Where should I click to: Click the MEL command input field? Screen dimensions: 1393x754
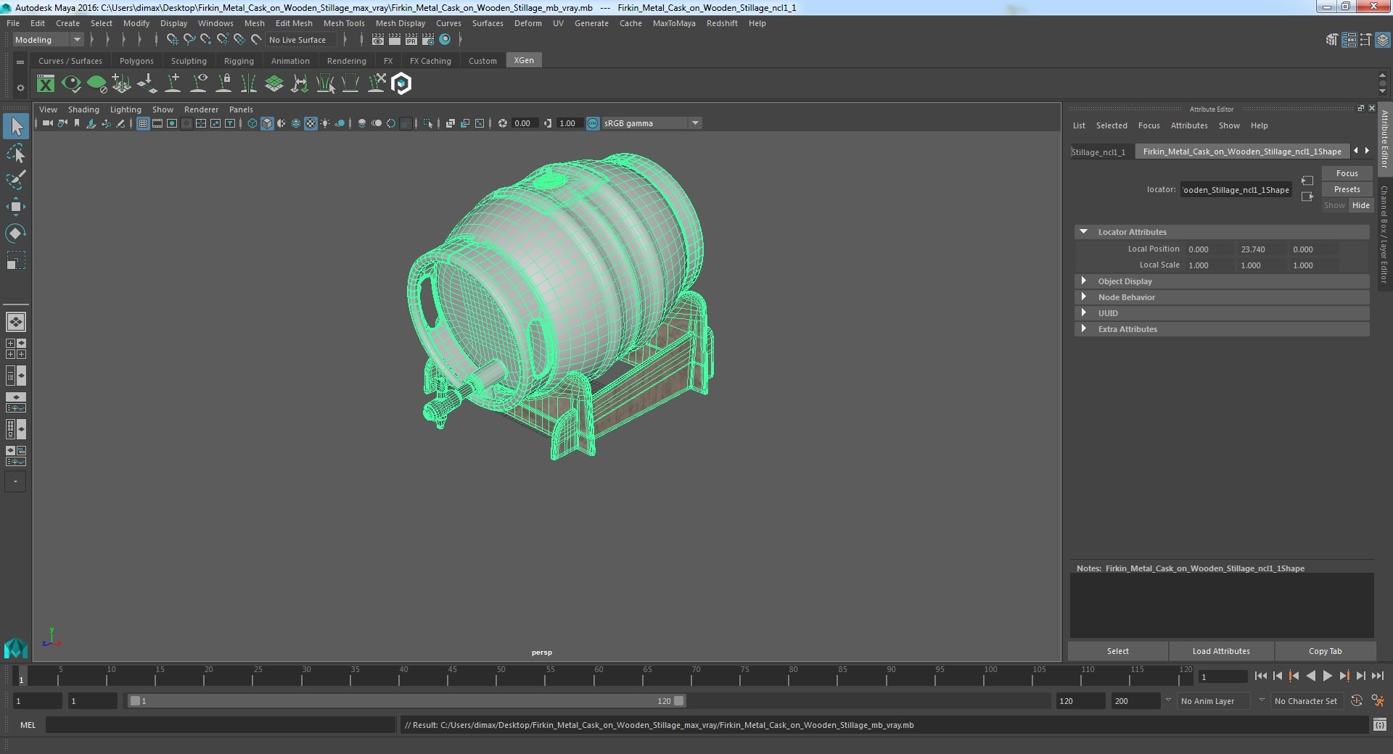[221, 725]
